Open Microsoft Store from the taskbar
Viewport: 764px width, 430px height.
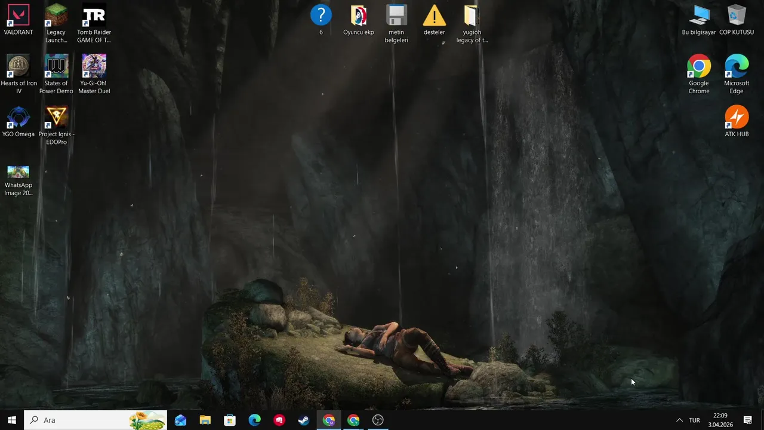230,420
